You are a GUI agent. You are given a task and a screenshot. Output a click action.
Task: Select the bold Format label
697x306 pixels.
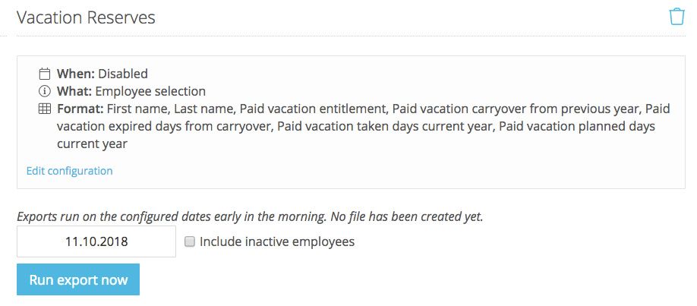tap(80, 109)
